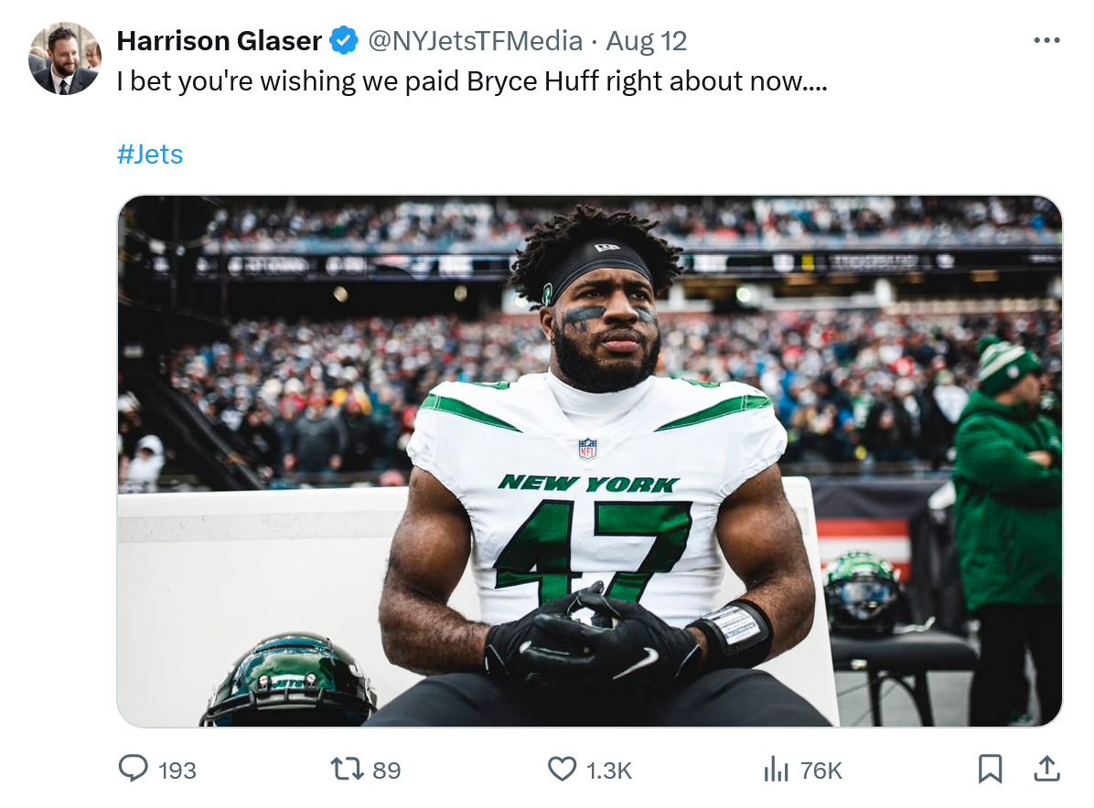1094x808 pixels.
Task: Follow the #Jets hashtag
Action: tap(150, 154)
